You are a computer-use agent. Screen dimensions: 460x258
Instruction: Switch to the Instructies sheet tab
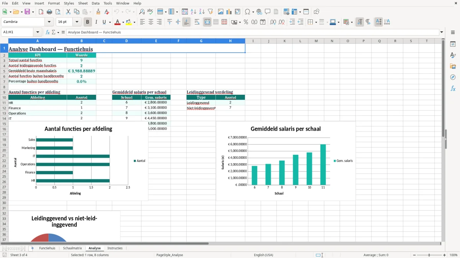pos(115,248)
